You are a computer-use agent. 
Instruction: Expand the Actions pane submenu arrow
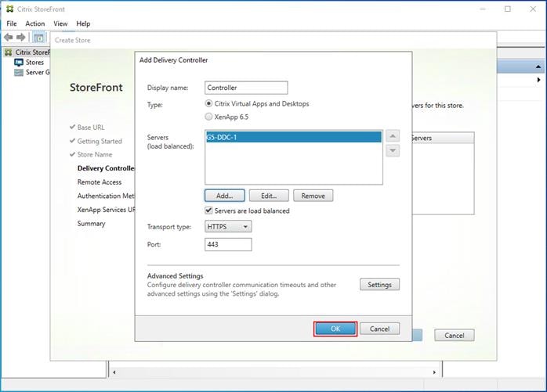point(539,80)
